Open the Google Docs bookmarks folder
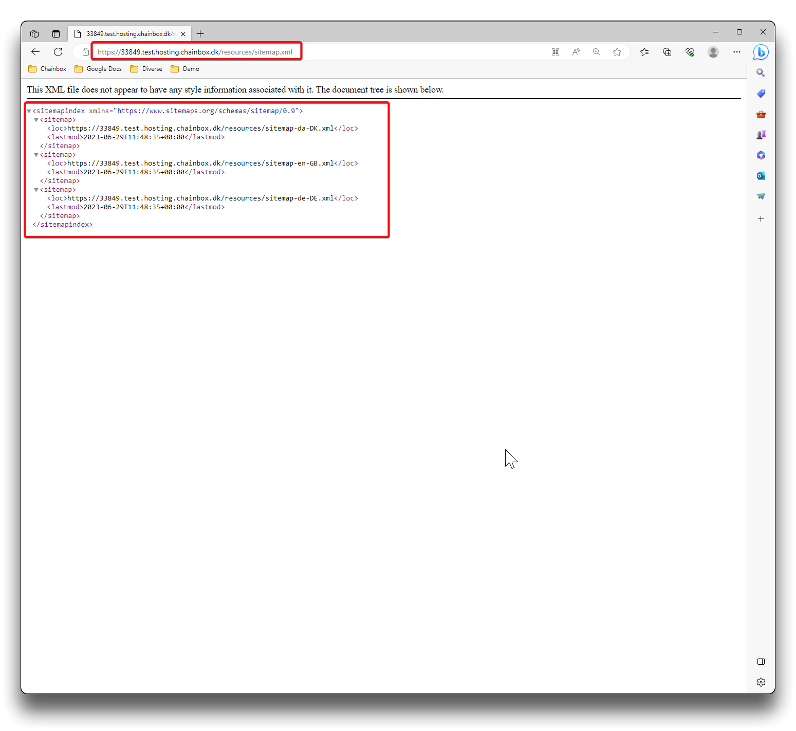Image resolution: width=796 pixels, height=731 pixels. click(x=98, y=69)
